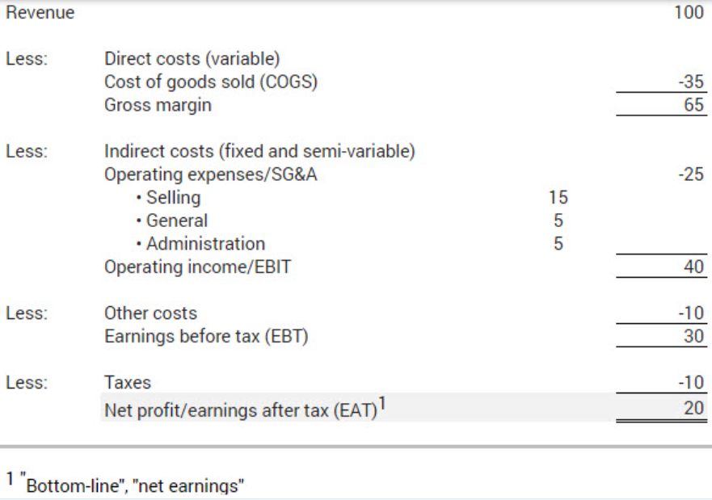Select the Operating expenses/SG&A label
The height and width of the screenshot is (500, 712).
click(x=211, y=174)
